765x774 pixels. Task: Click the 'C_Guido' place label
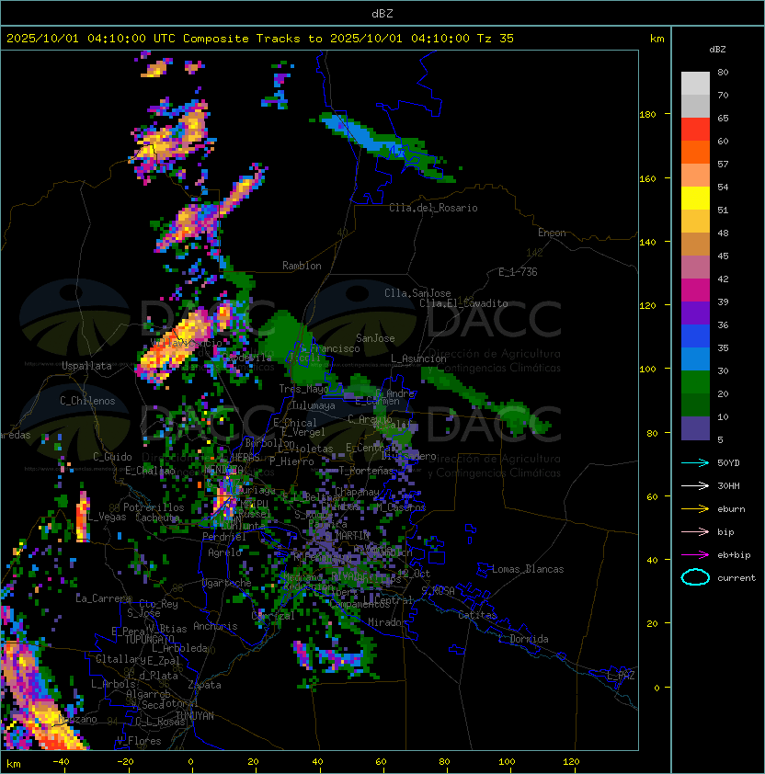point(112,457)
